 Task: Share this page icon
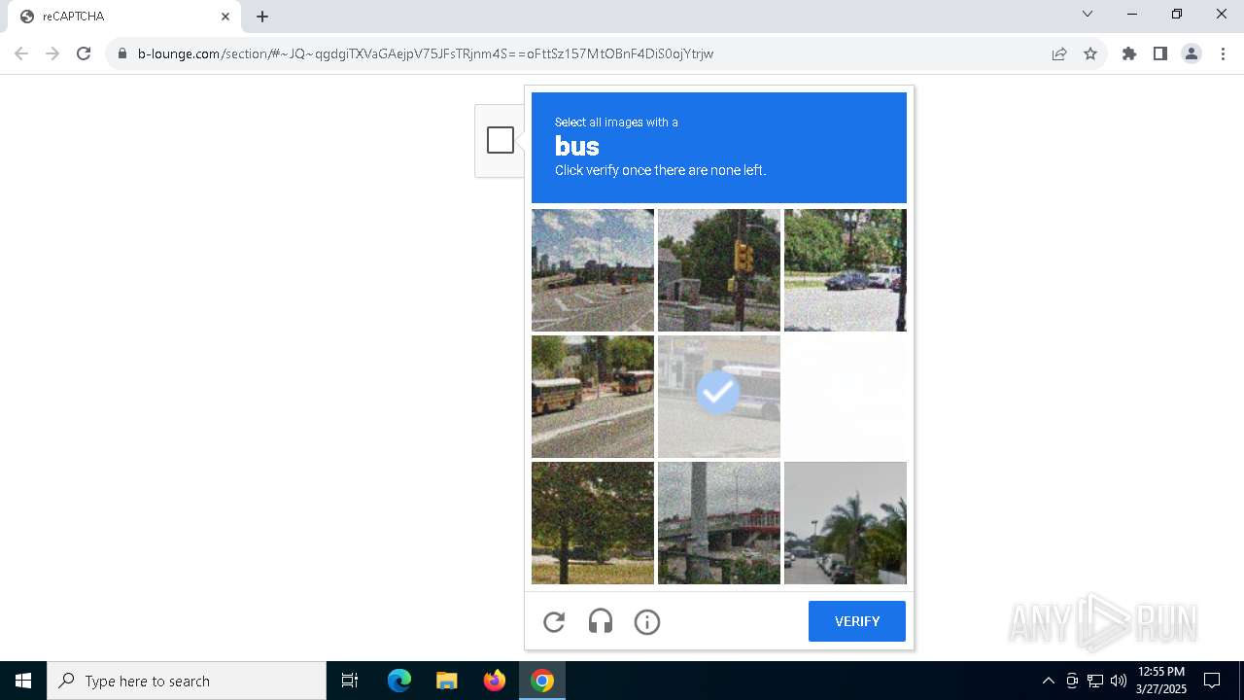(1059, 53)
